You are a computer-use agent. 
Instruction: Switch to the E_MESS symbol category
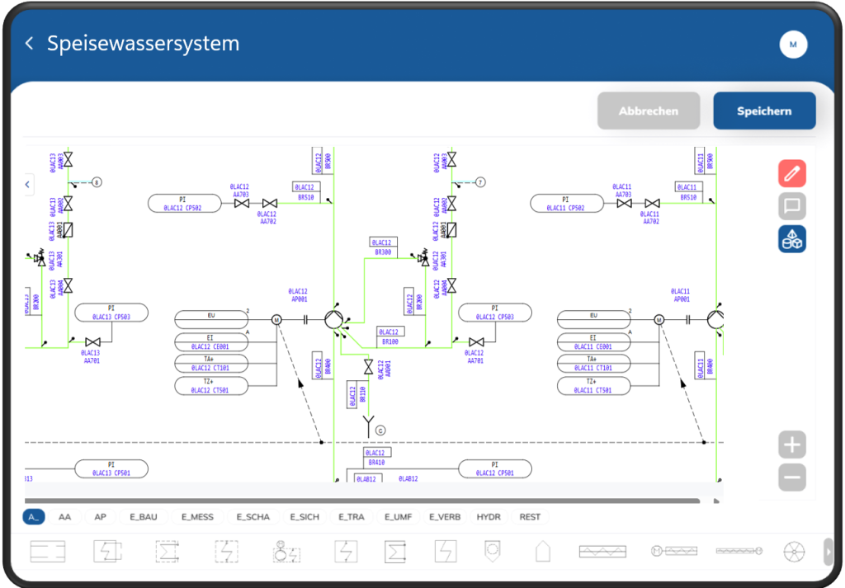196,517
